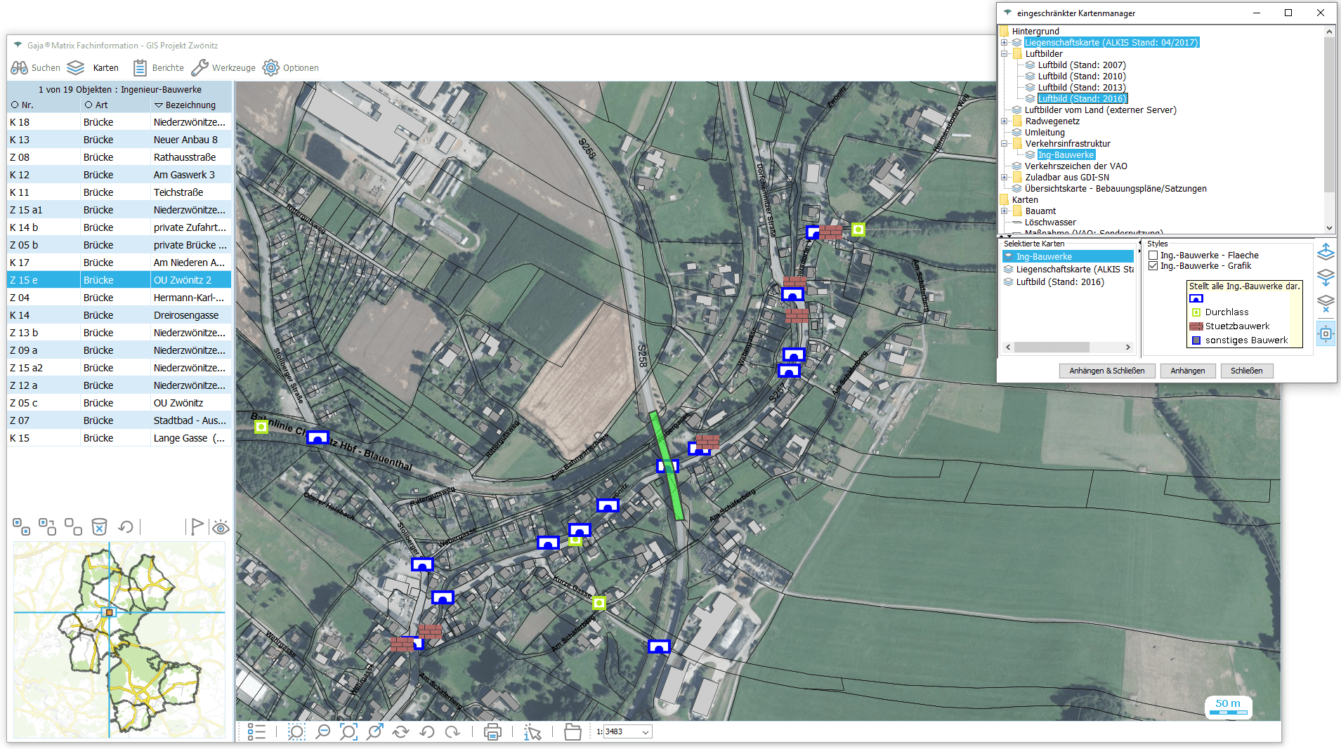Open the legend list icon in map toolbar
The height and width of the screenshot is (749, 1341).
click(x=256, y=732)
